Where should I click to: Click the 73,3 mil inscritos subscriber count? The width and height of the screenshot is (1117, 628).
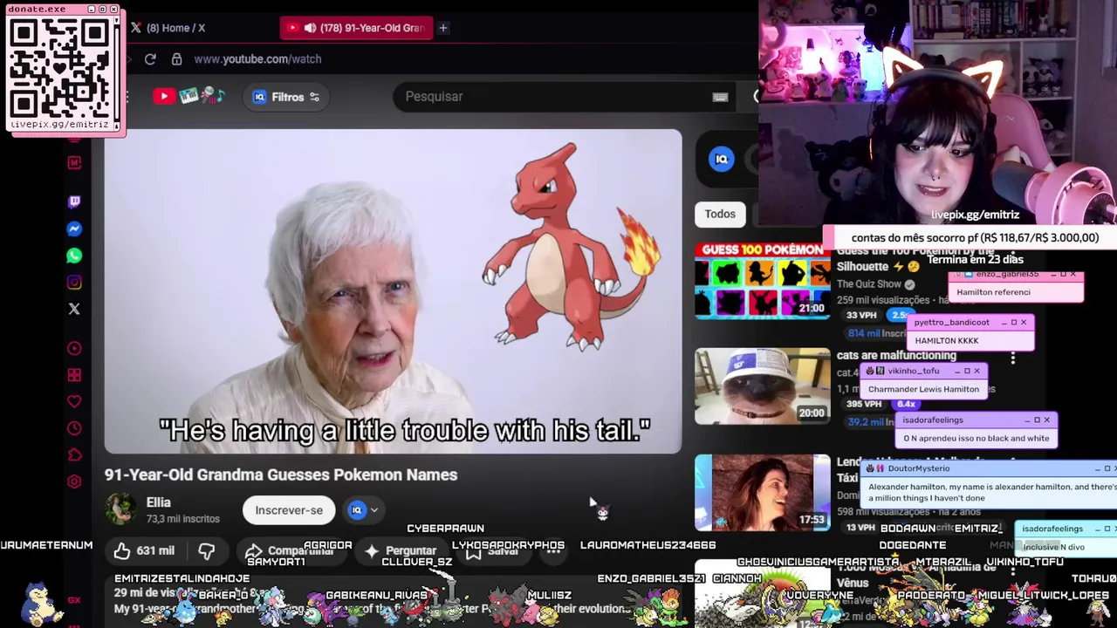coord(183,519)
